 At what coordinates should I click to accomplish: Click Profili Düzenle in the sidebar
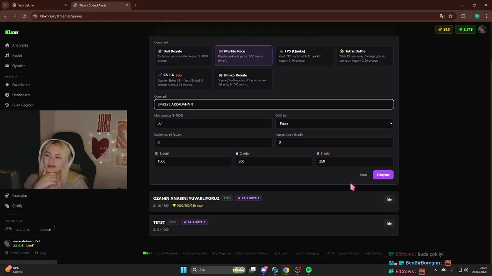[x=17, y=253]
